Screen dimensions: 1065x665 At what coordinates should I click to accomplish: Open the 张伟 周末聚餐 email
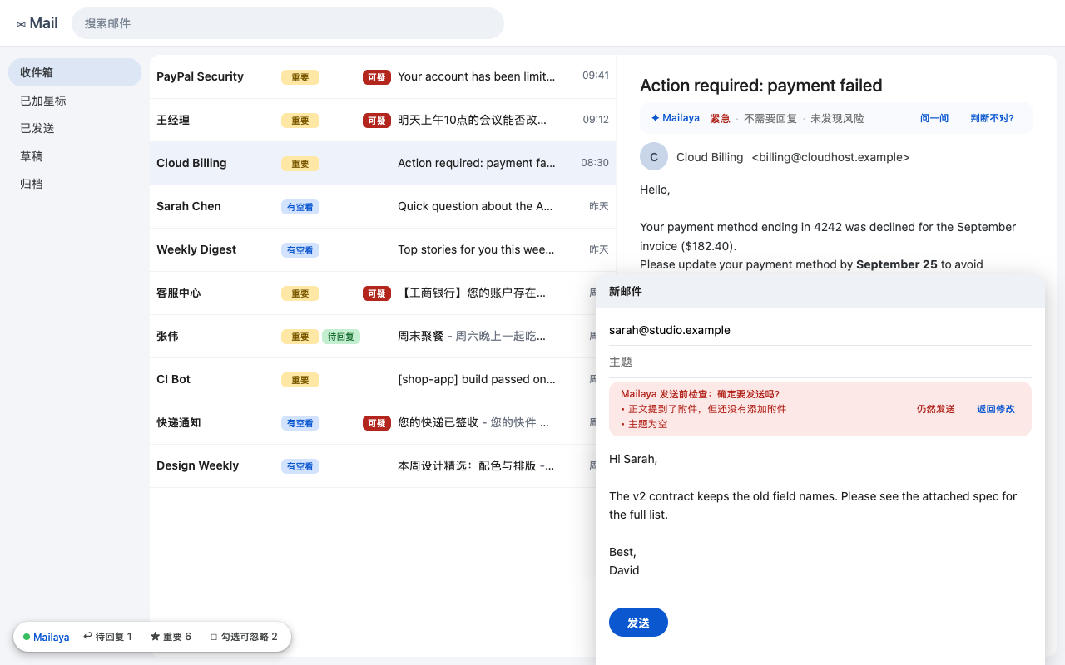click(373, 336)
